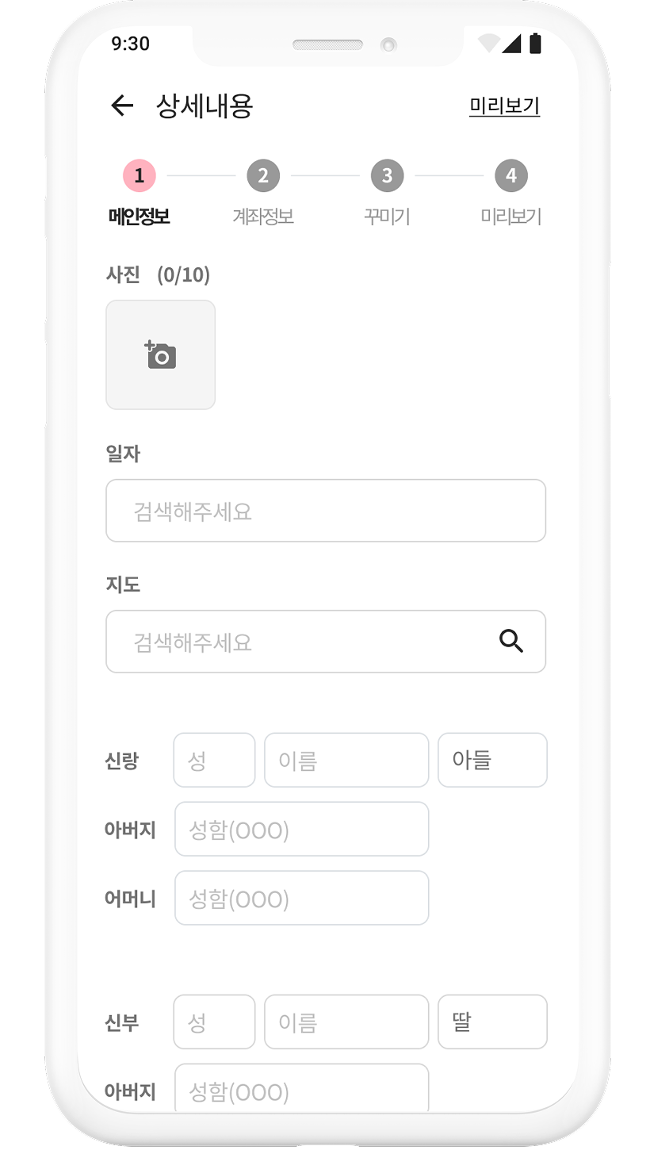The width and height of the screenshot is (650, 1150).
Task: Click the groom's 성 surname field
Action: click(x=214, y=760)
